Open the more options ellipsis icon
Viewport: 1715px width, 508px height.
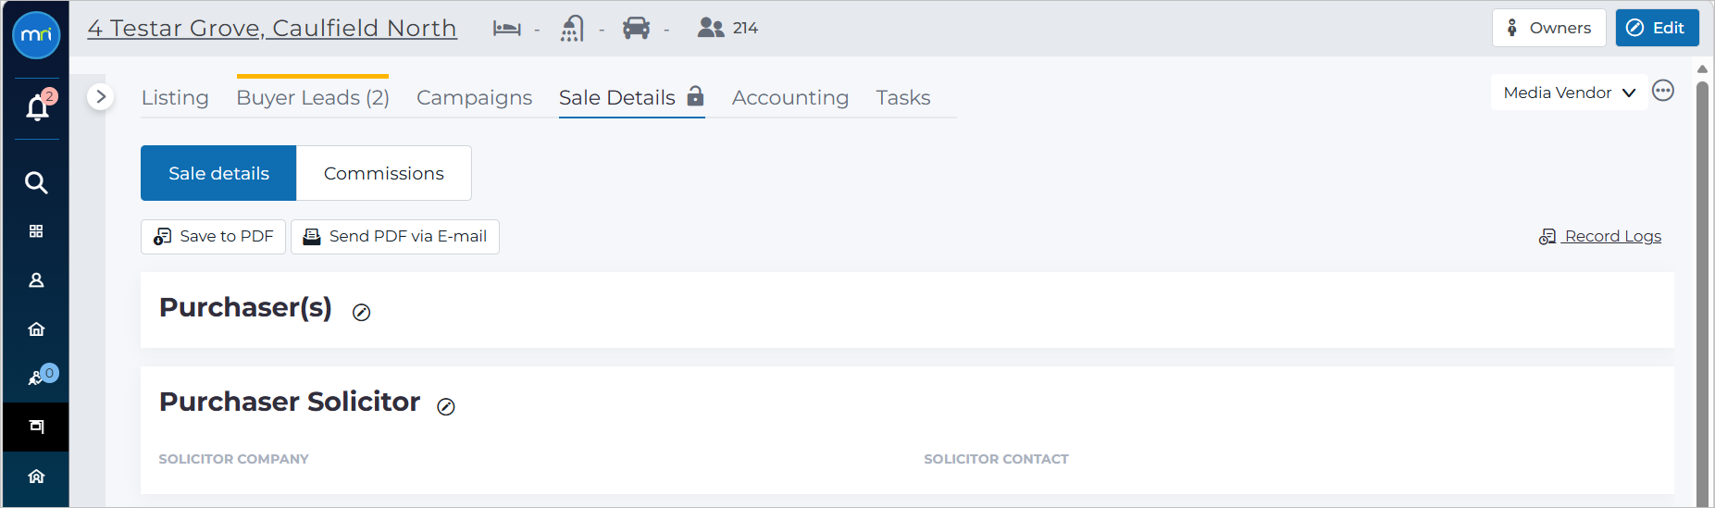(1663, 91)
